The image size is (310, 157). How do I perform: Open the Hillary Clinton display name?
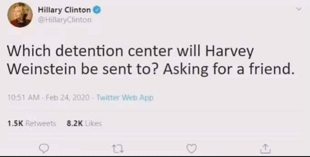[64, 10]
